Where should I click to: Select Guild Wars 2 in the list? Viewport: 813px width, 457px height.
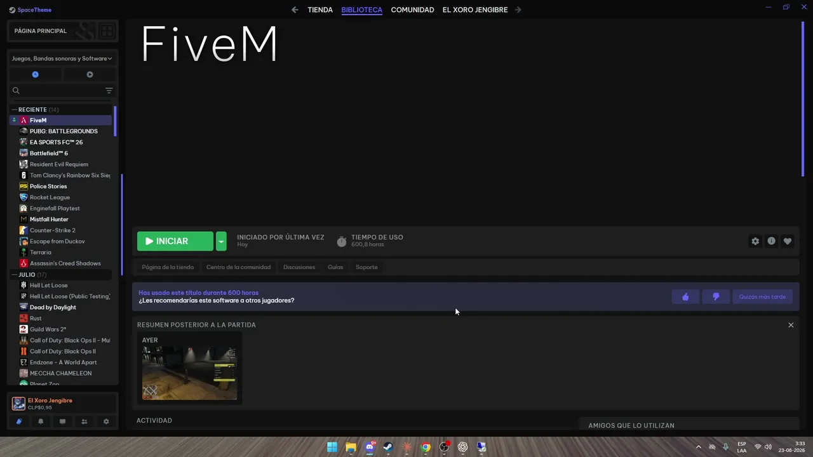[48, 329]
